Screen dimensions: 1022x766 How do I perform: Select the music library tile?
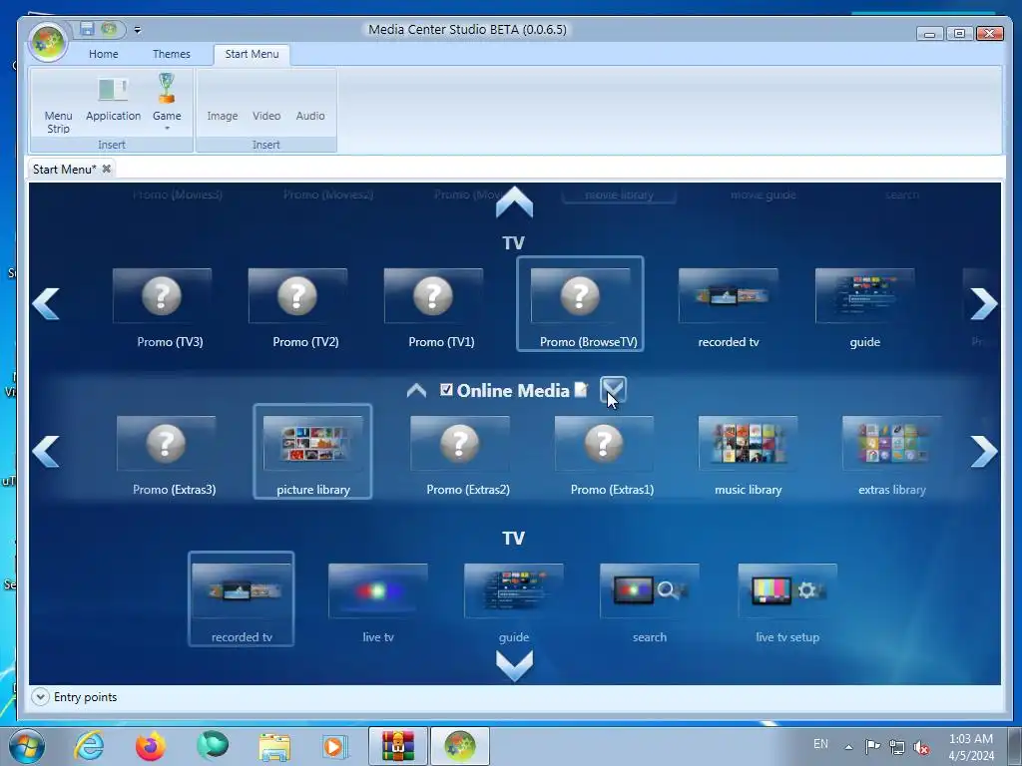pyautogui.click(x=749, y=454)
